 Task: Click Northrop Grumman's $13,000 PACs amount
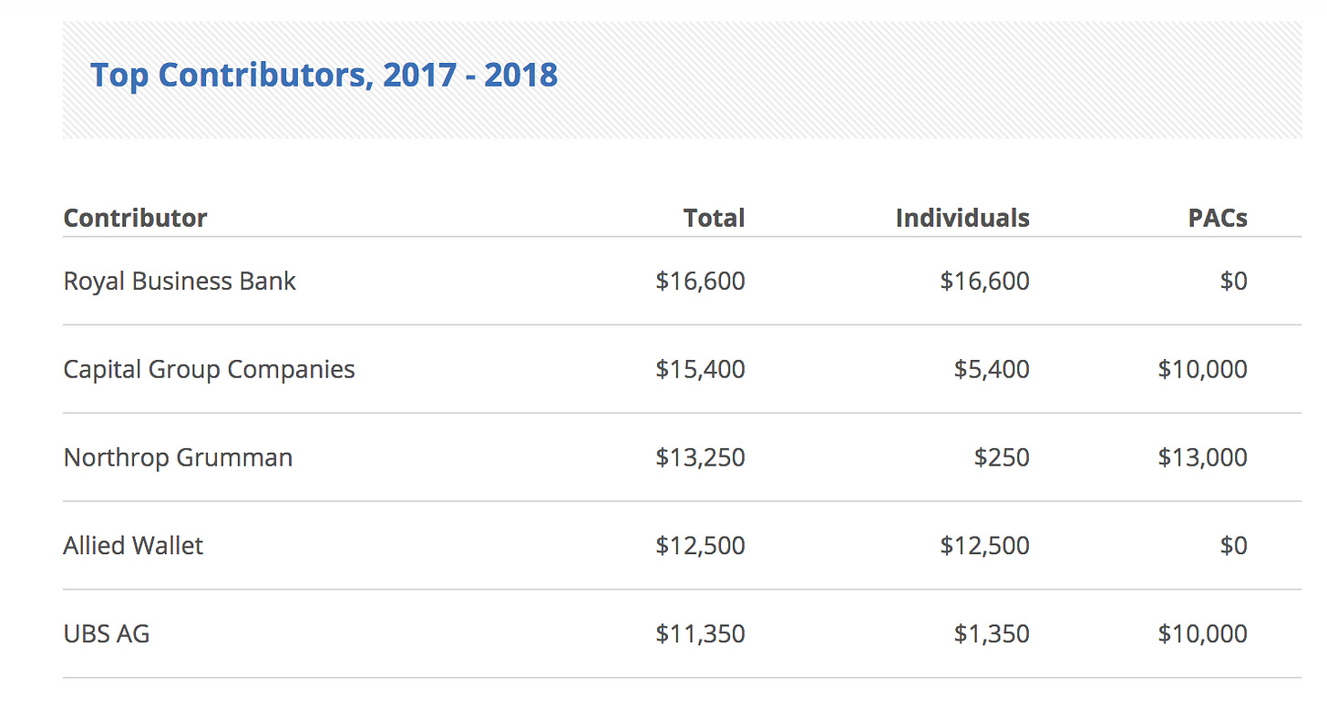pos(1202,457)
